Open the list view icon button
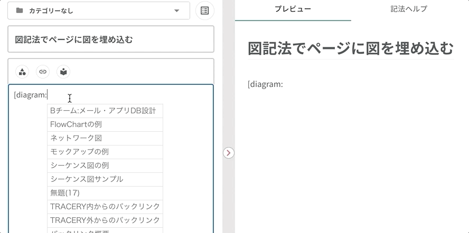This screenshot has width=469, height=233. [205, 11]
